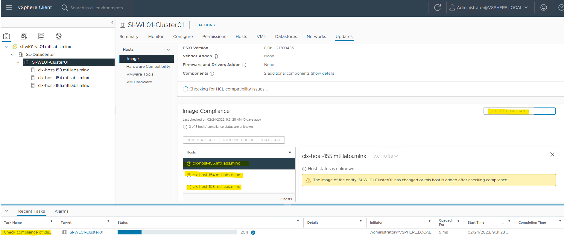Select the Recent Tasks tab
The image size is (564, 238).
click(31, 211)
